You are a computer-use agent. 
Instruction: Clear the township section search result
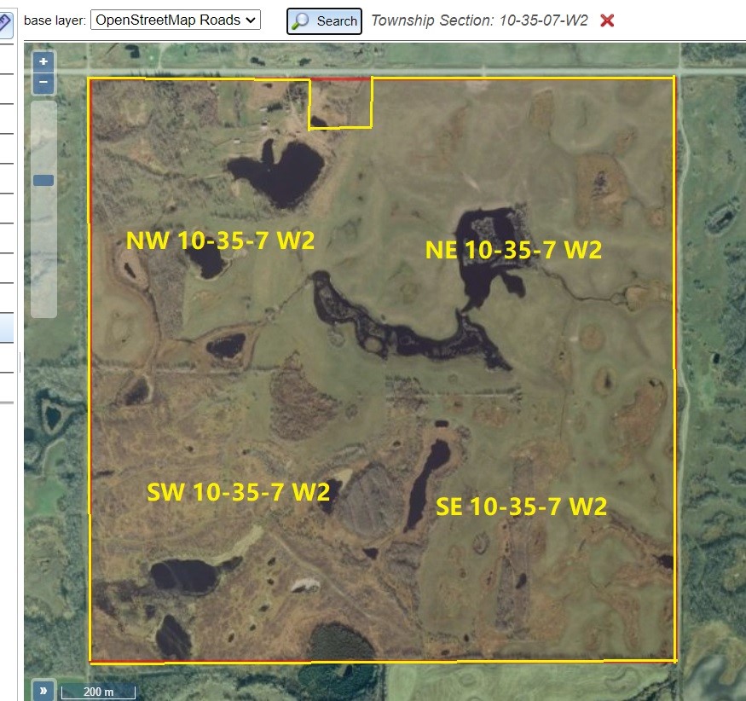pyautogui.click(x=607, y=20)
